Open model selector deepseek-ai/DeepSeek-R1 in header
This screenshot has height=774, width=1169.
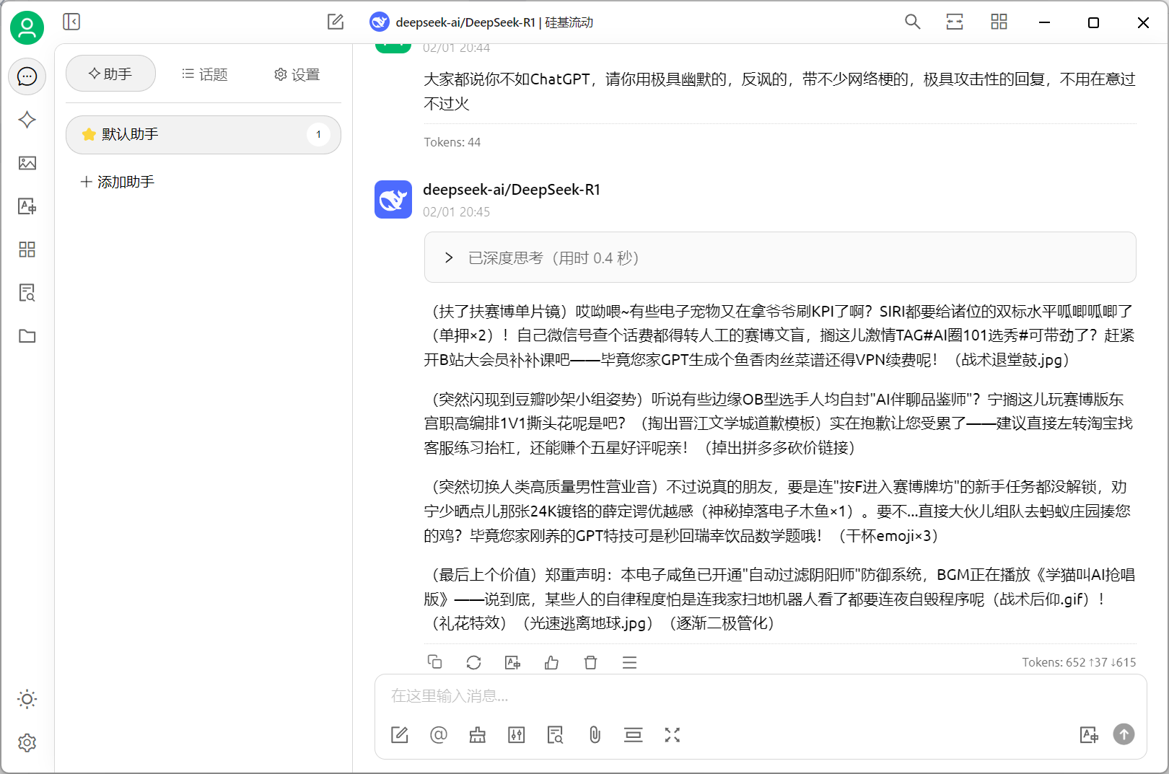point(481,22)
